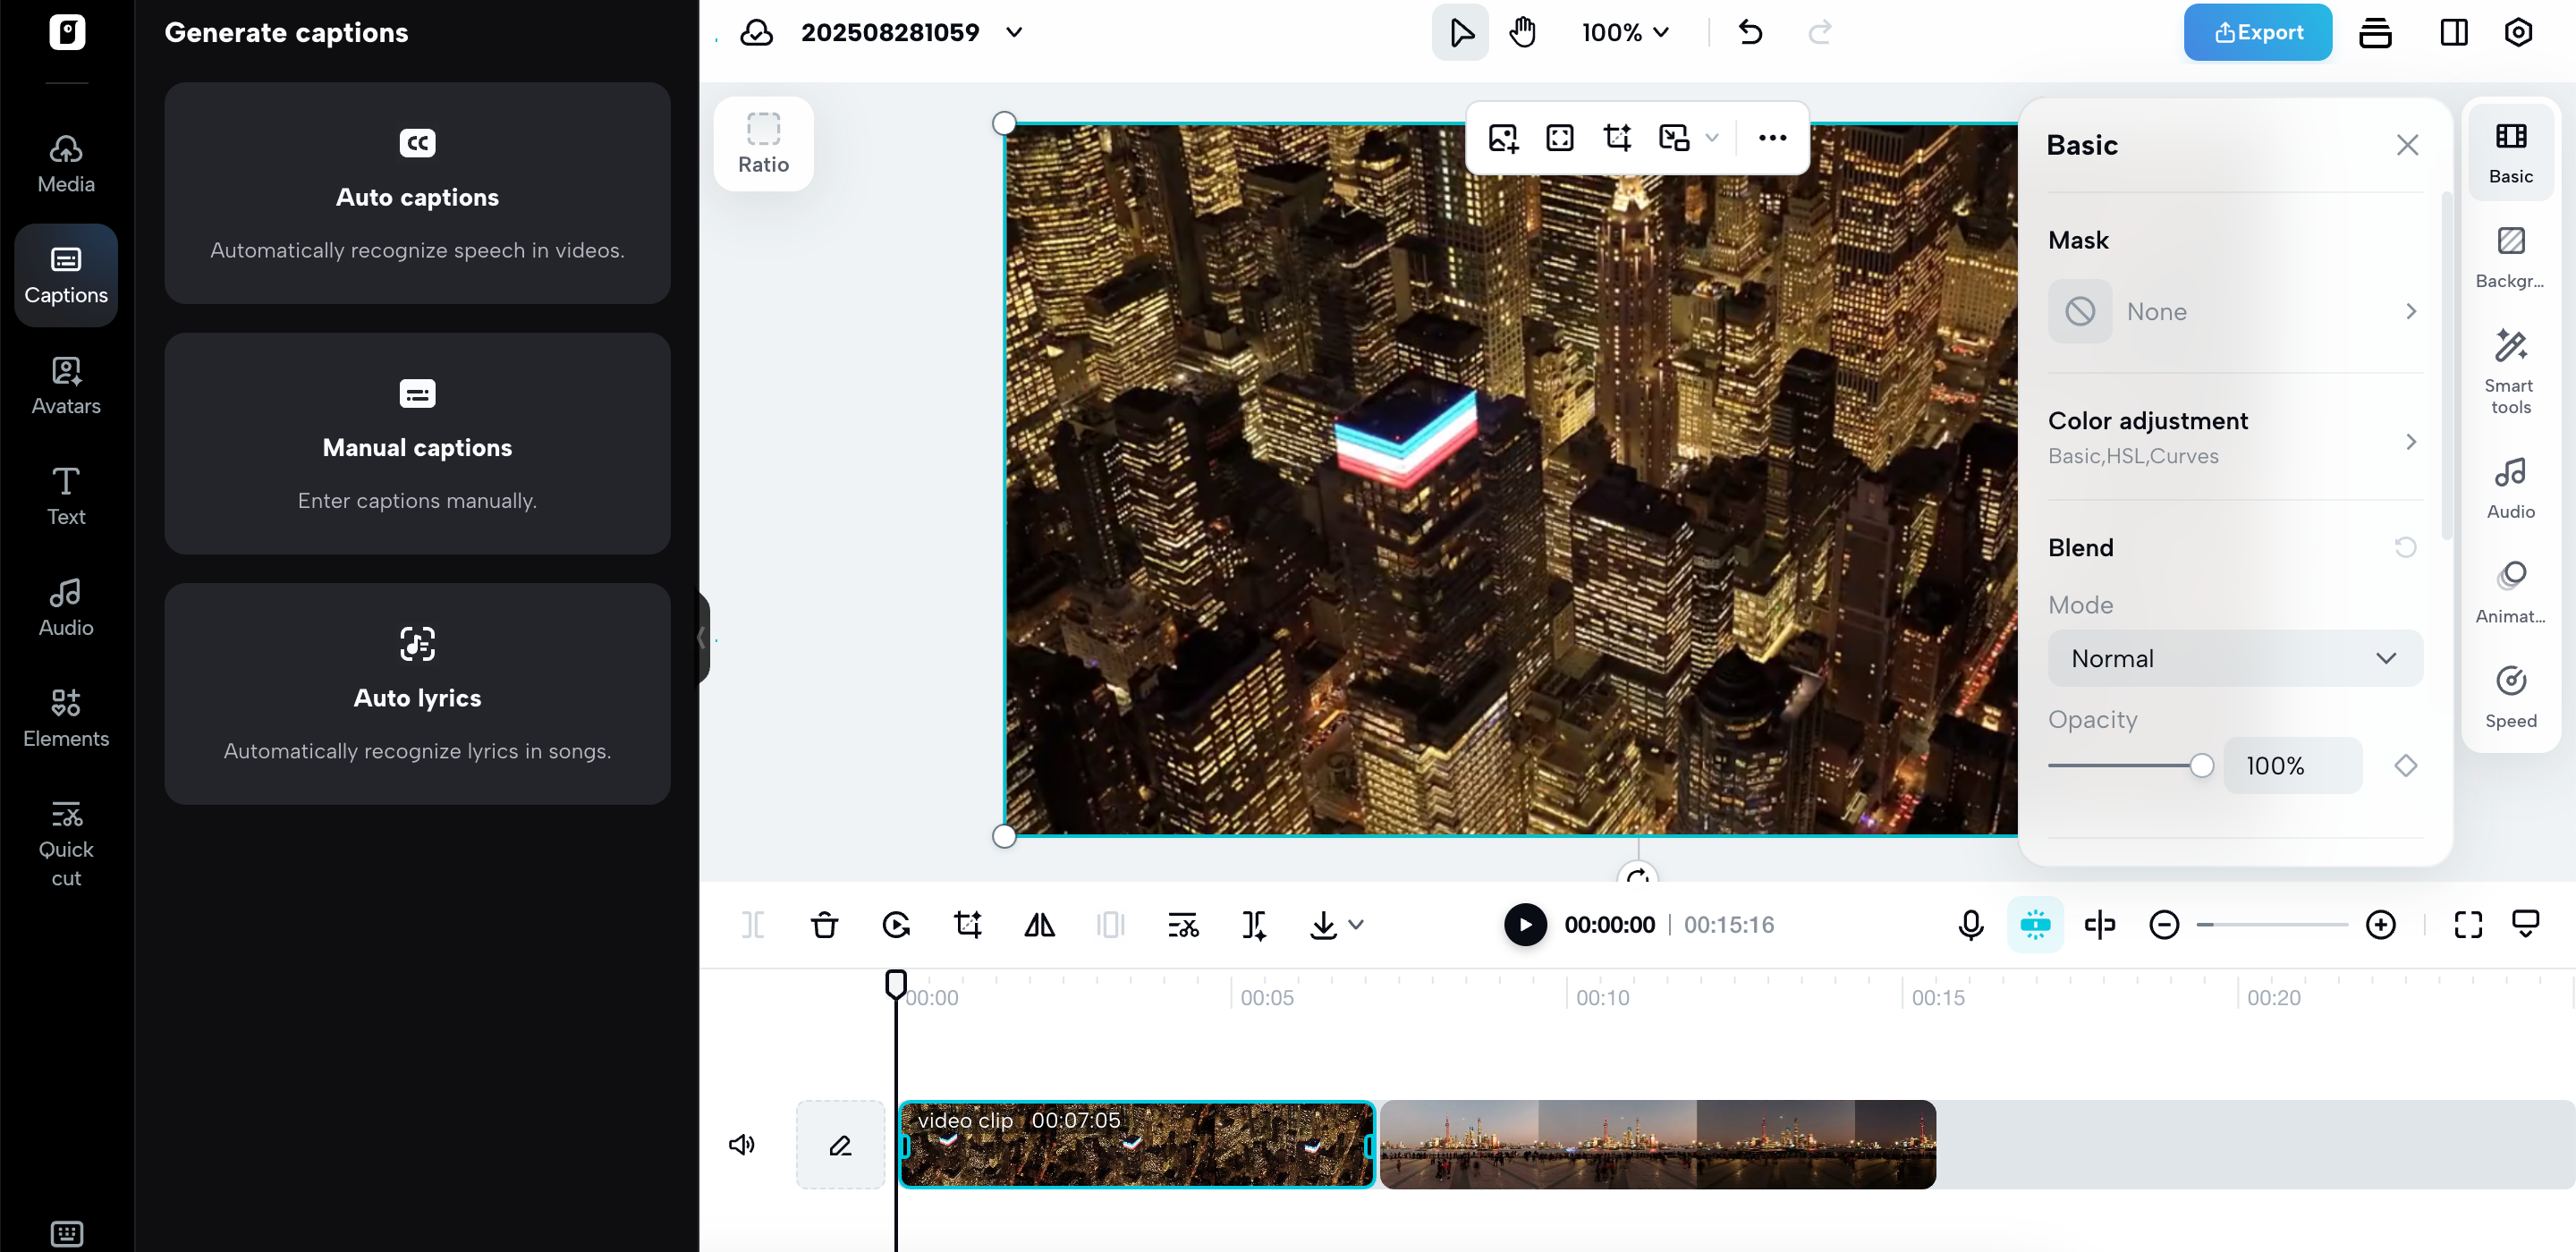Open the Elements tab in sidebar
Viewport: 2576px width, 1252px height.
point(66,717)
